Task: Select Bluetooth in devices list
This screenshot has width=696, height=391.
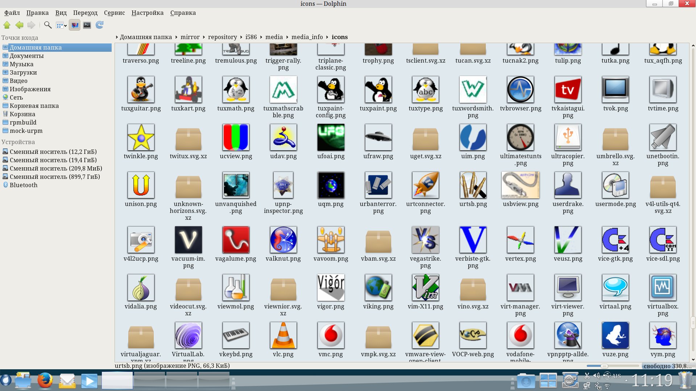Action: [24, 185]
